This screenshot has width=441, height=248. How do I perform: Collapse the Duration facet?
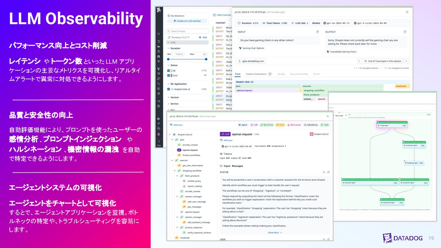(168, 48)
